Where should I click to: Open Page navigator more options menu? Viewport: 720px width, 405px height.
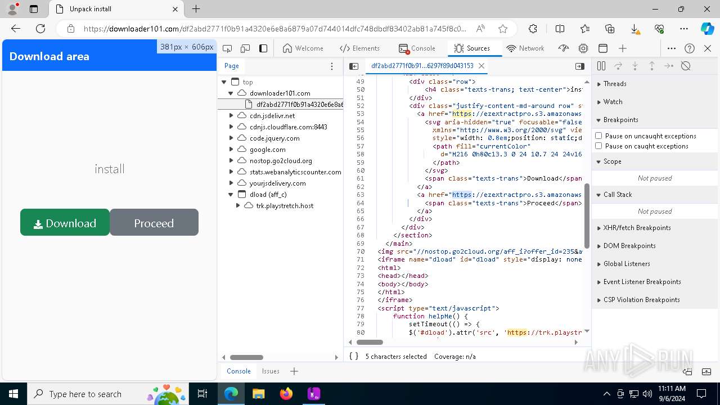click(x=332, y=66)
